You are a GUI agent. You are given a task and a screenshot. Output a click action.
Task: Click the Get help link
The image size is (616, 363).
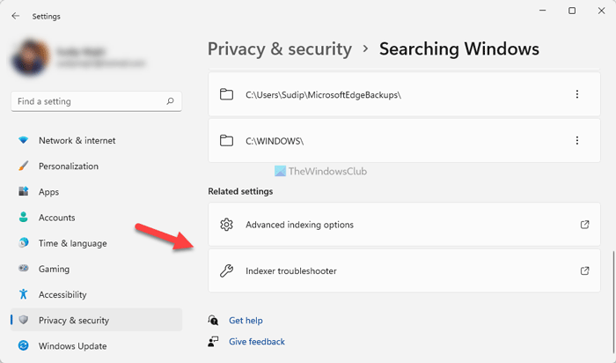click(246, 321)
